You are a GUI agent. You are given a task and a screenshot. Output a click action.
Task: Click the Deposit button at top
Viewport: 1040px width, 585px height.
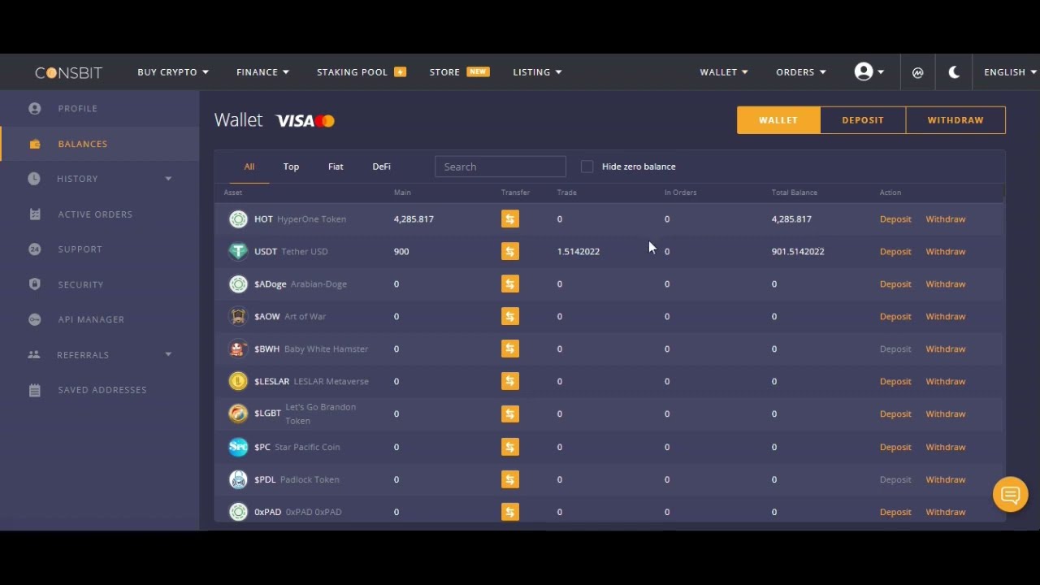862,120
